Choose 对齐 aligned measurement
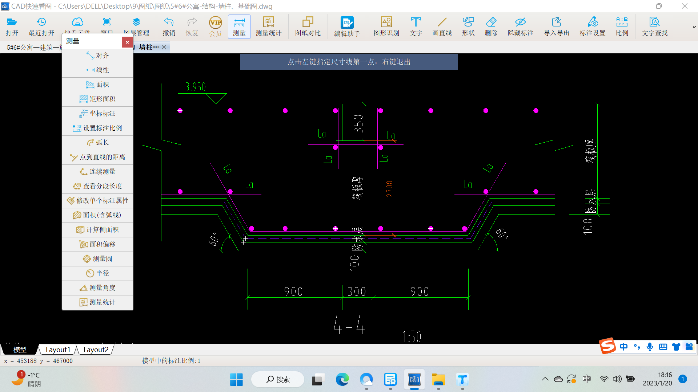Screen dimensions: 698x392 [98, 56]
